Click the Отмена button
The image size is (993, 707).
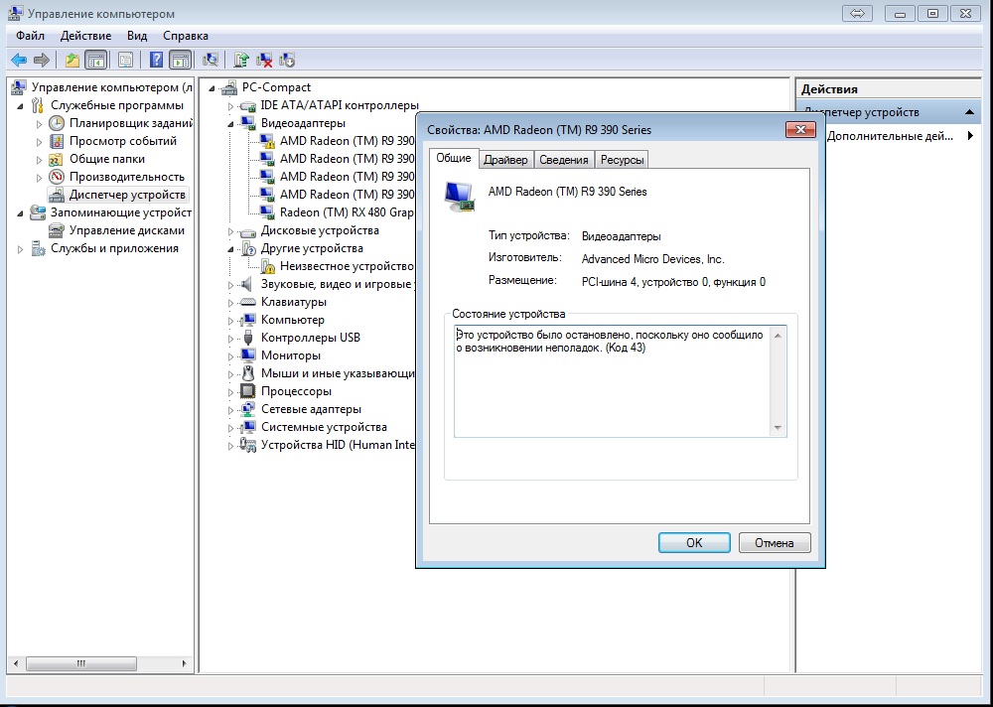pyautogui.click(x=774, y=543)
